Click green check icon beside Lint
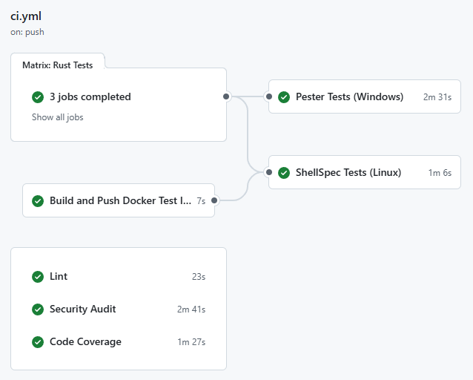The image size is (473, 380). [38, 277]
